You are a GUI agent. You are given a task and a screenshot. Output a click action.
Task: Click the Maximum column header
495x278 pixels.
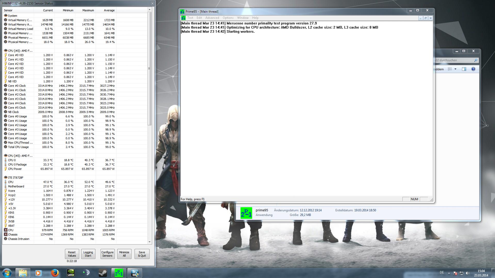coord(85,10)
